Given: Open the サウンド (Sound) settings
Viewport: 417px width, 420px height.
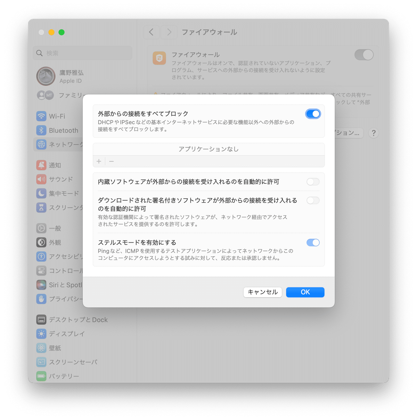Looking at the screenshot, I should [41, 179].
